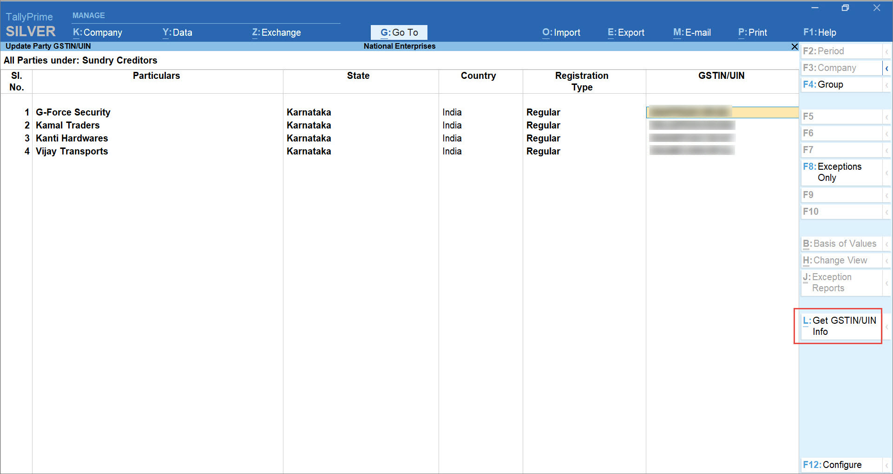893x474 pixels.
Task: Click H: Change View
Action: (841, 260)
